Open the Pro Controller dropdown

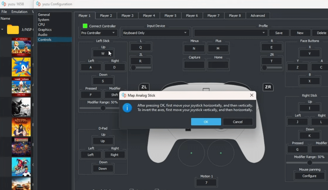(98, 33)
